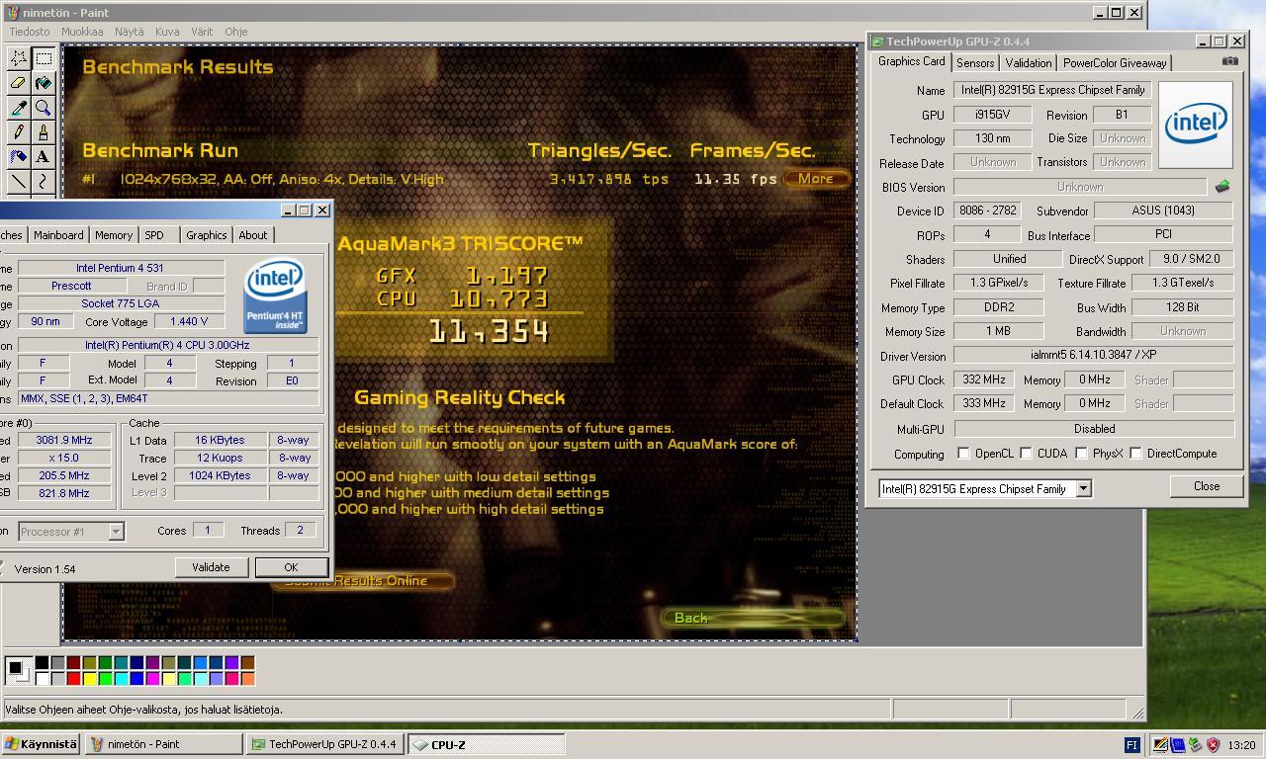The image size is (1266, 759).
Task: Open the Graphics tab in CPU-Z
Action: tap(207, 235)
